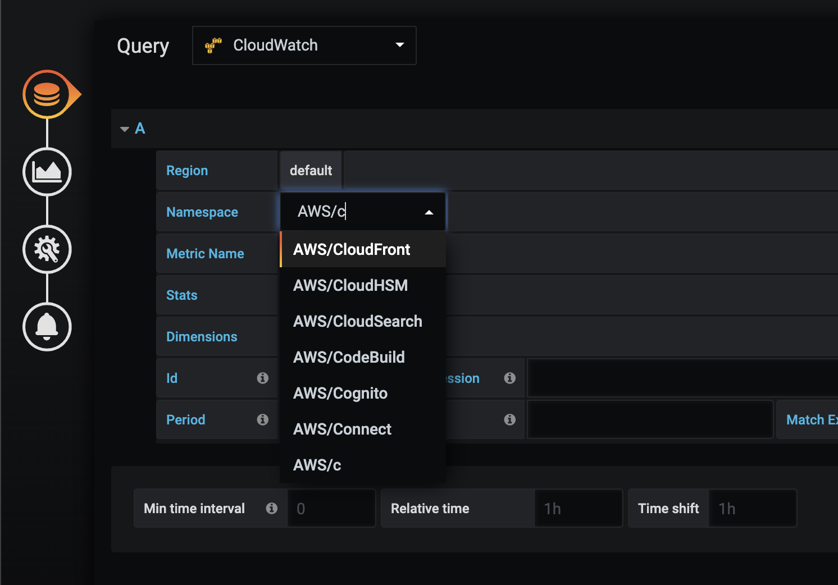Click the CloudWatch logo in the datasource picker
This screenshot has width=838, height=585.
214,45
